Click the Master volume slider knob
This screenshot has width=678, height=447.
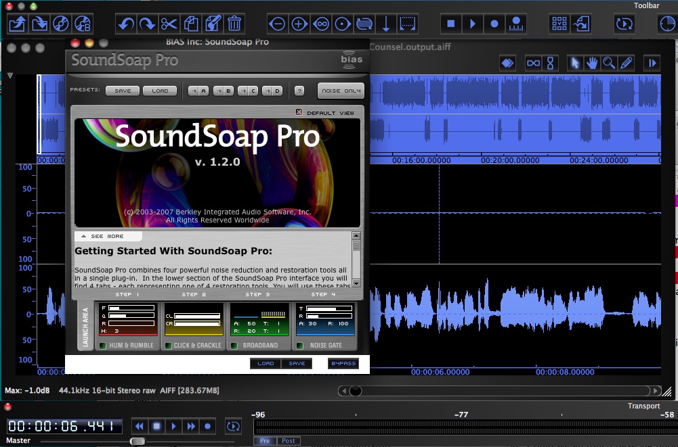137,441
